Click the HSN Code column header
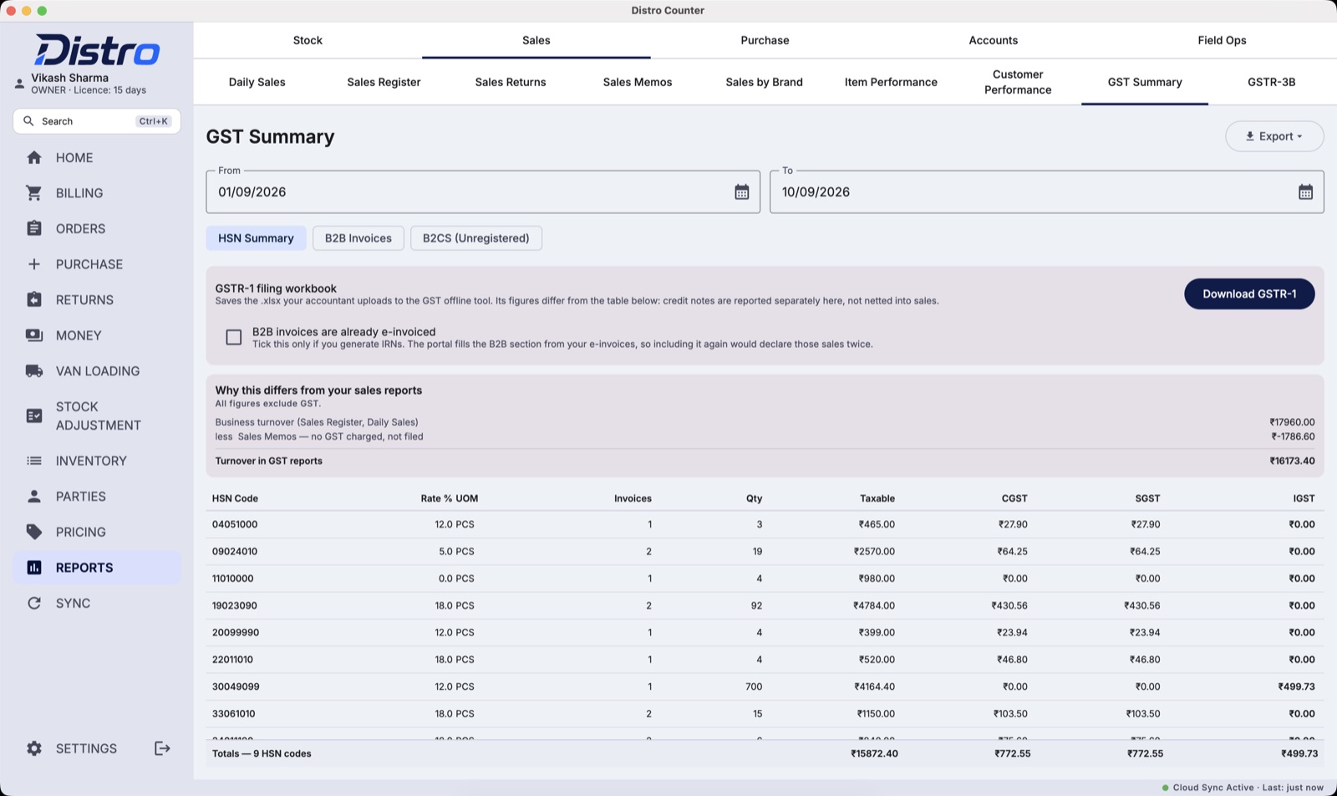1337x796 pixels. 235,498
